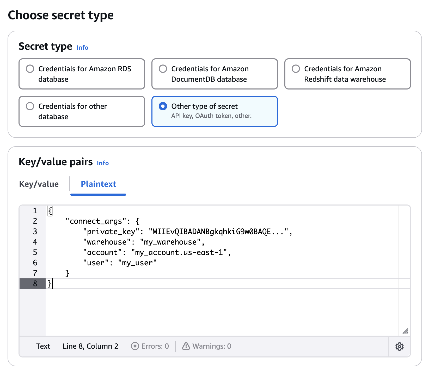Screen dimensions: 429x371
Task: Click the closing brace on line 8
Action: (49, 284)
